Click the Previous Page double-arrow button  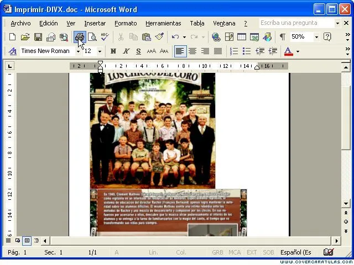pyautogui.click(x=346, y=213)
